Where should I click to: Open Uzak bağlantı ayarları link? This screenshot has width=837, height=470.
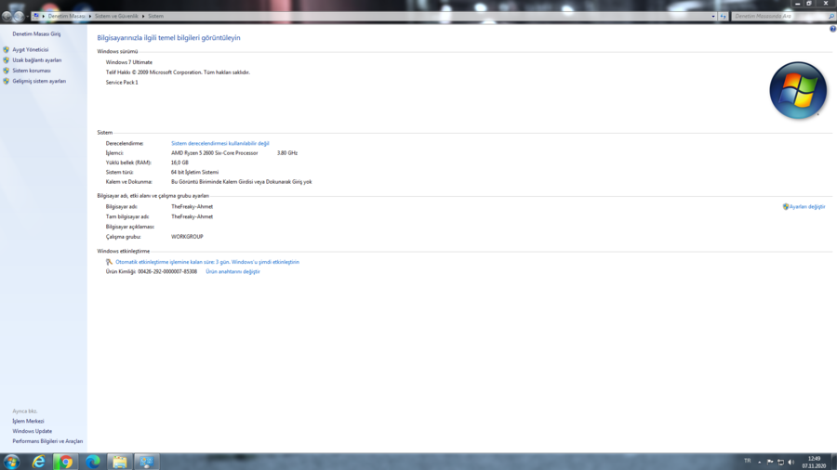point(37,60)
